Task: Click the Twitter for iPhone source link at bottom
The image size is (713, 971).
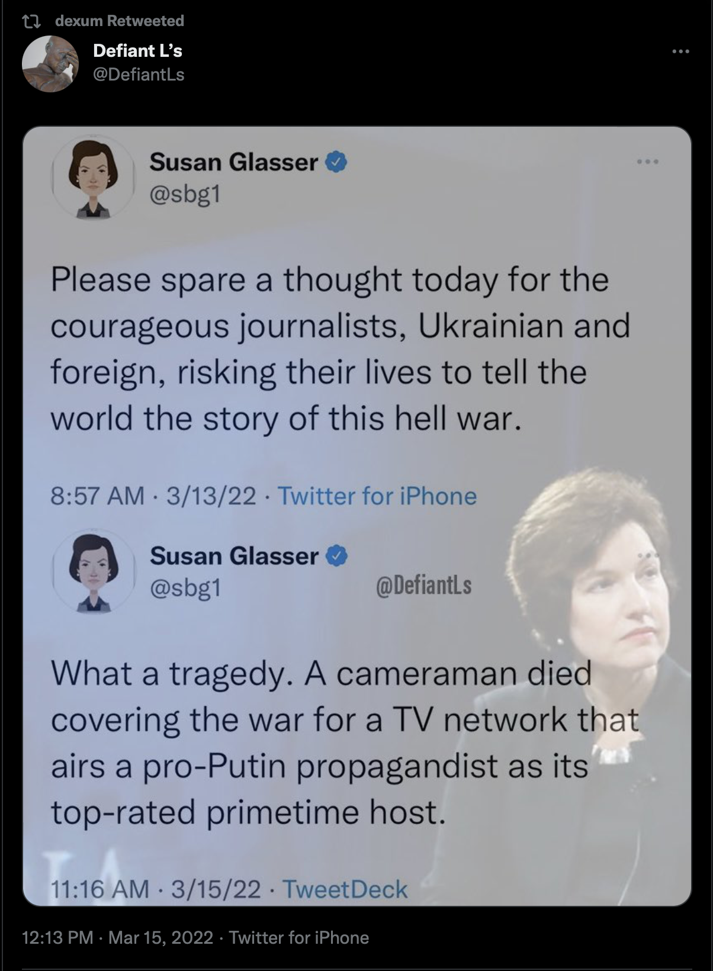Action: (x=298, y=938)
